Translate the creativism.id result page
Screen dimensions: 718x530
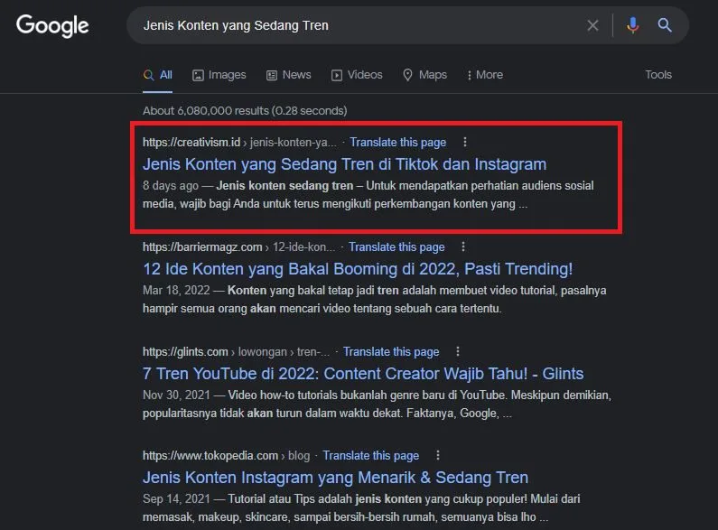398,143
